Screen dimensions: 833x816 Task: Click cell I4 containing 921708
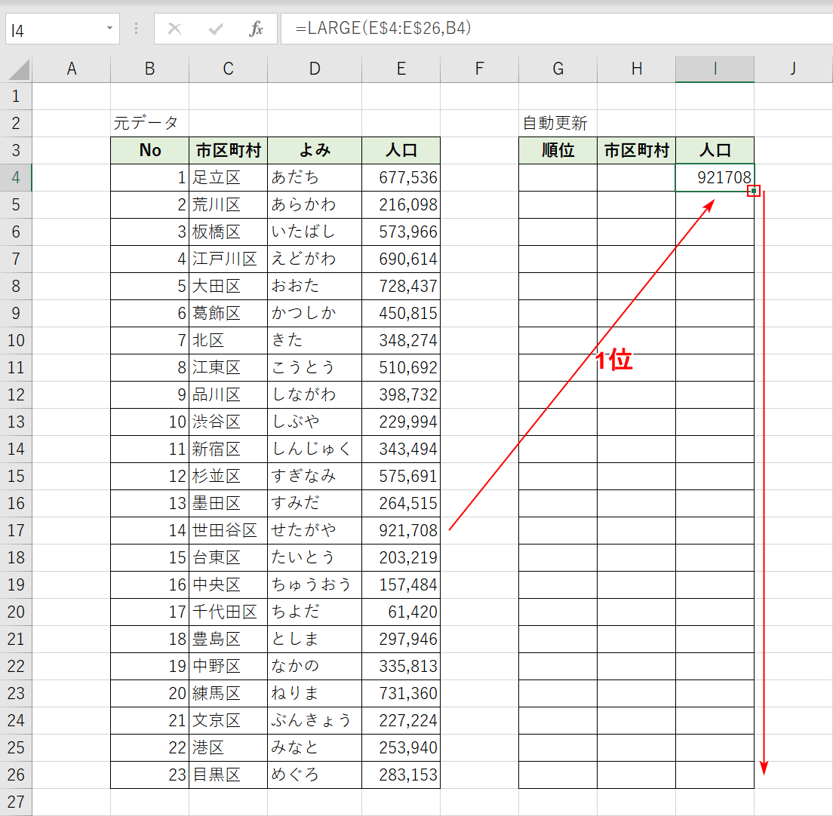(715, 177)
